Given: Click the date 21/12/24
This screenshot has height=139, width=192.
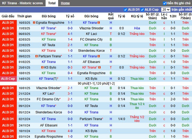Looking at the screenshot, I should point(25,94).
